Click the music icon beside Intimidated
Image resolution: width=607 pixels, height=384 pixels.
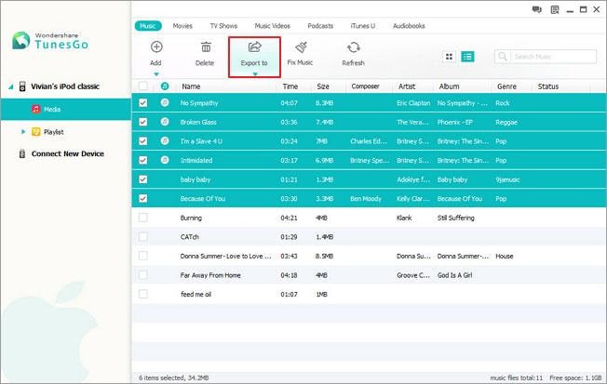pos(165,160)
